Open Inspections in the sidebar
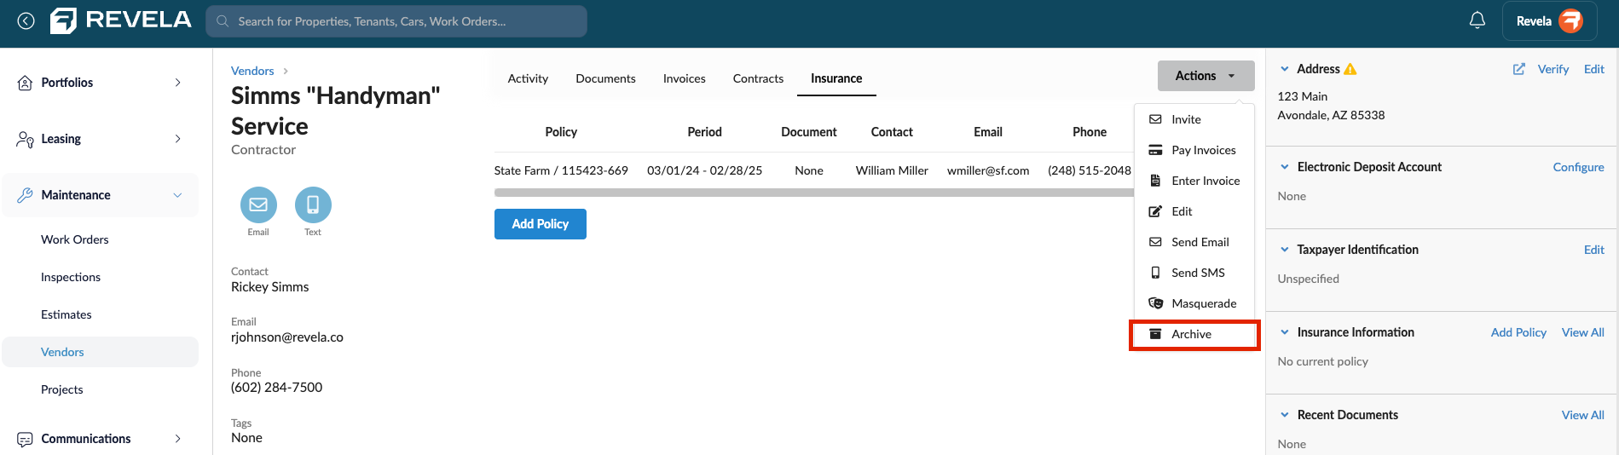Screen dimensions: 1619x455 click(x=71, y=277)
